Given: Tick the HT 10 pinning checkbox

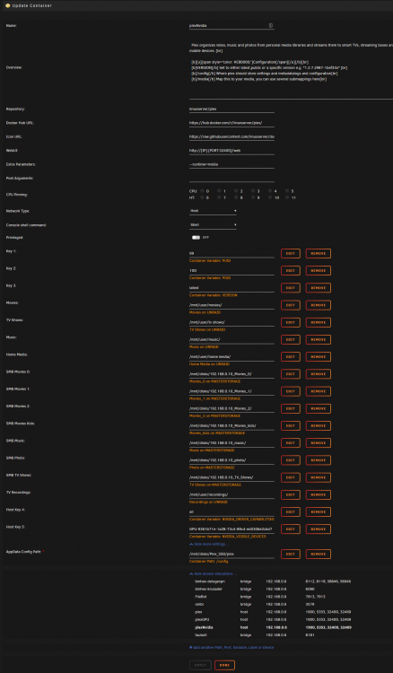Looking at the screenshot, I should click(271, 198).
